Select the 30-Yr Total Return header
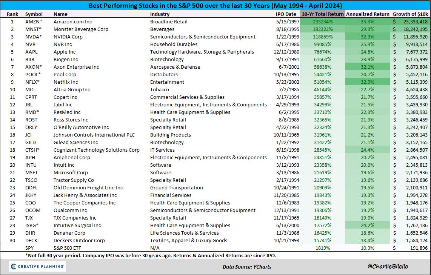 [323, 14]
